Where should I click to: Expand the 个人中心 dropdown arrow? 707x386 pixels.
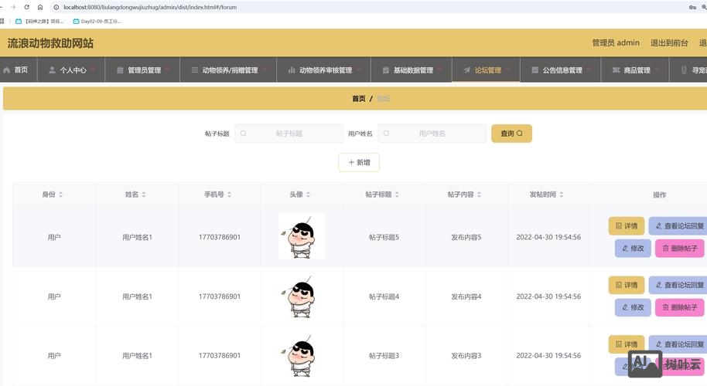point(93,69)
